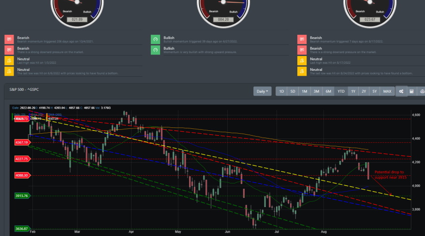Viewport: 425px width, 236px height.
Task: Click the 4088.30 resistance level label
Action: 22,175
